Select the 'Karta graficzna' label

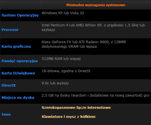[16, 47]
